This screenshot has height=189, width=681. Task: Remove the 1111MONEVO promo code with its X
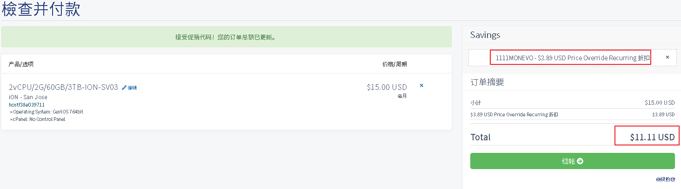click(668, 57)
